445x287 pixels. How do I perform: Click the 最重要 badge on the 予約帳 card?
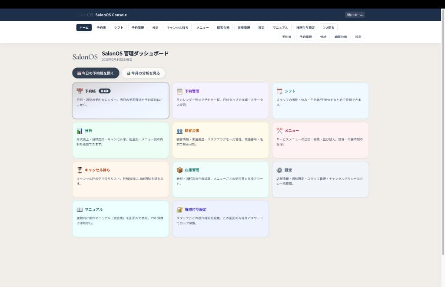coord(105,91)
